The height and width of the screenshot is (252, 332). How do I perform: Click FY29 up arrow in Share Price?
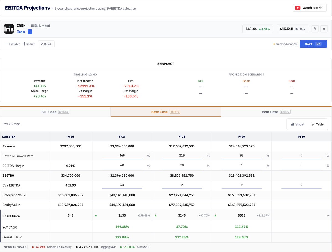click(216, 215)
